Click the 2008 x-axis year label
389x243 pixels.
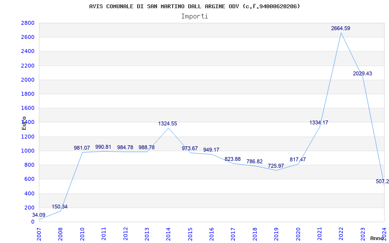click(x=61, y=234)
